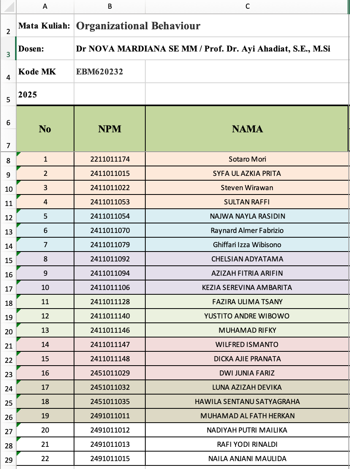
Task: Click the row 15 header
Action: (8, 260)
